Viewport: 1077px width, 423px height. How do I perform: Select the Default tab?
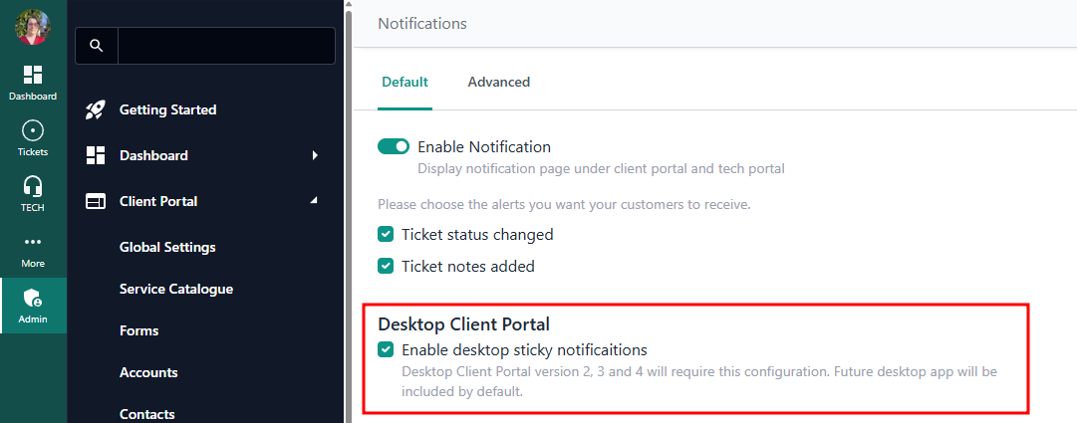tap(404, 82)
